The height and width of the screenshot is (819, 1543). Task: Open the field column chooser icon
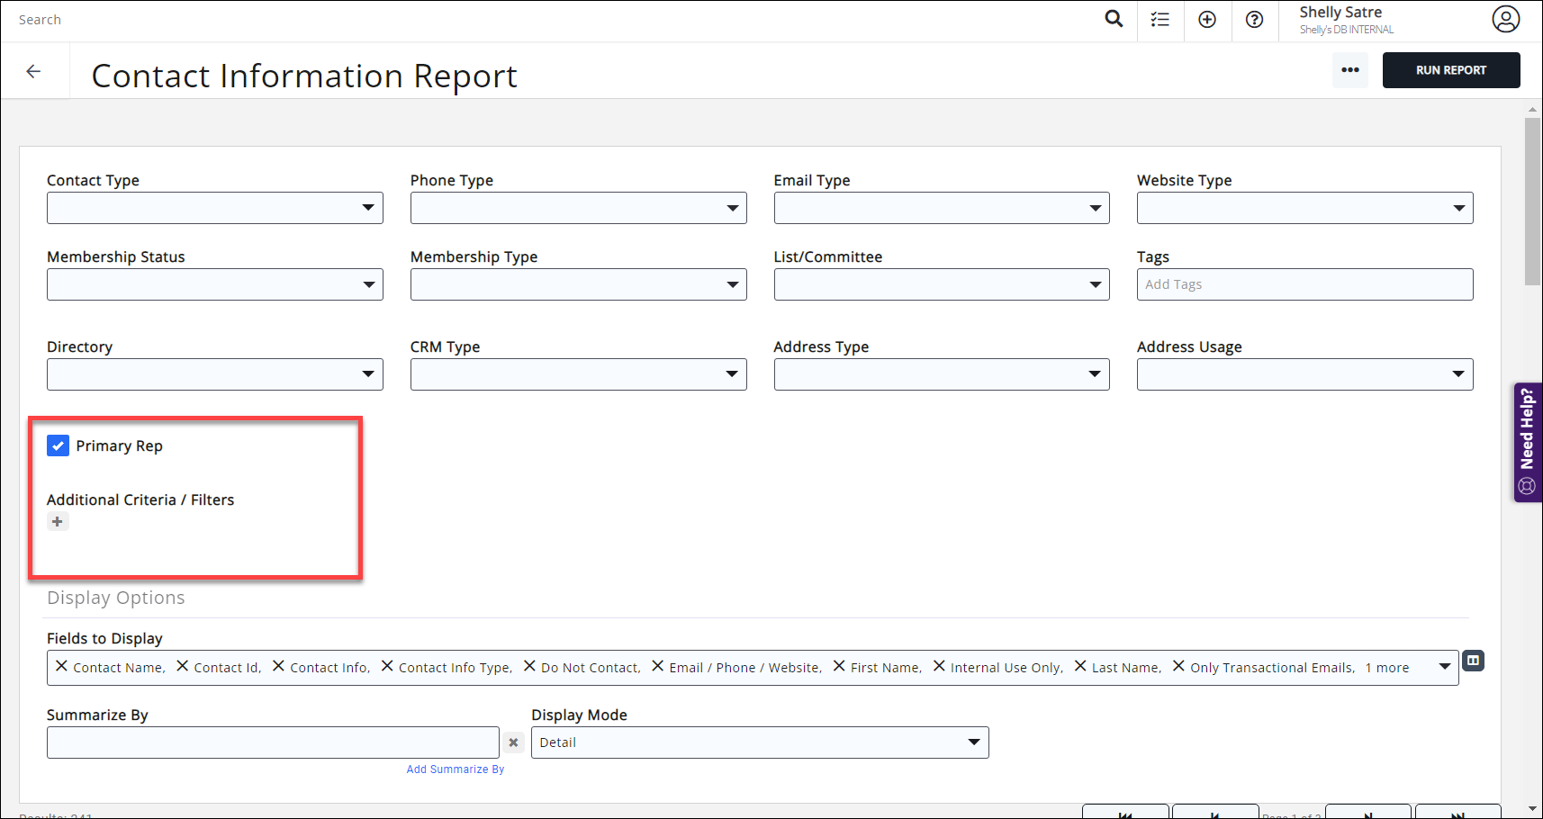(x=1473, y=661)
